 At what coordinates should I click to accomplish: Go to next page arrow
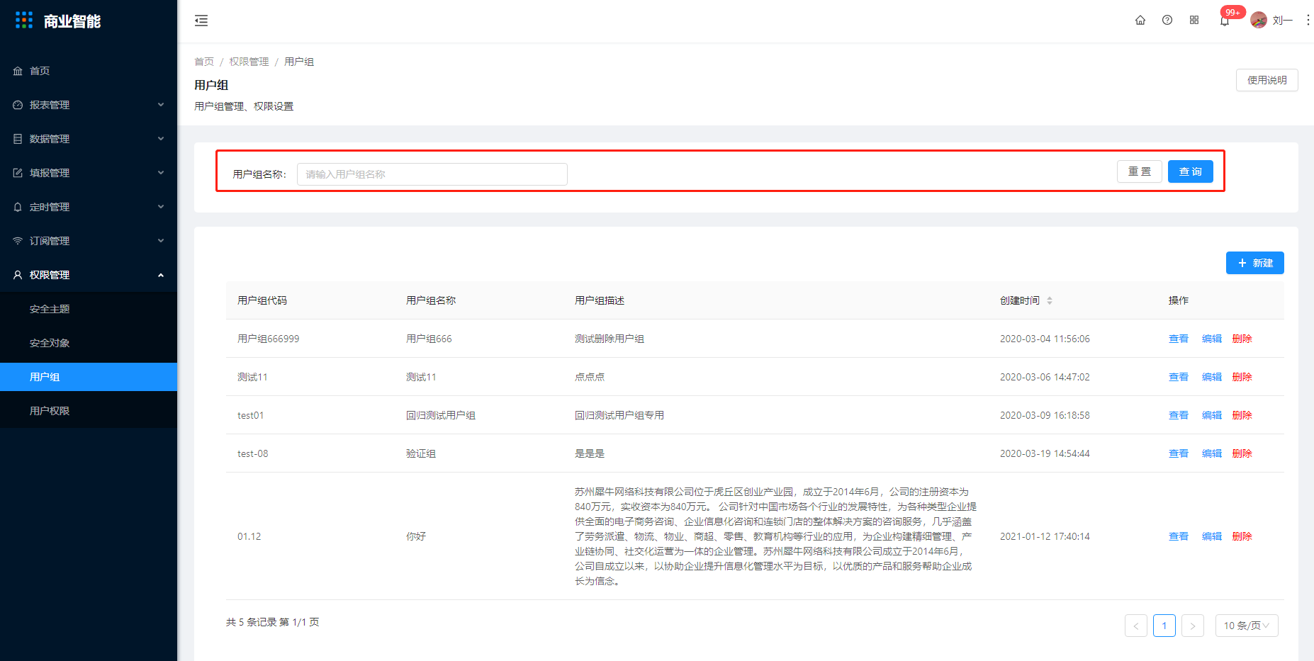pyautogui.click(x=1193, y=626)
